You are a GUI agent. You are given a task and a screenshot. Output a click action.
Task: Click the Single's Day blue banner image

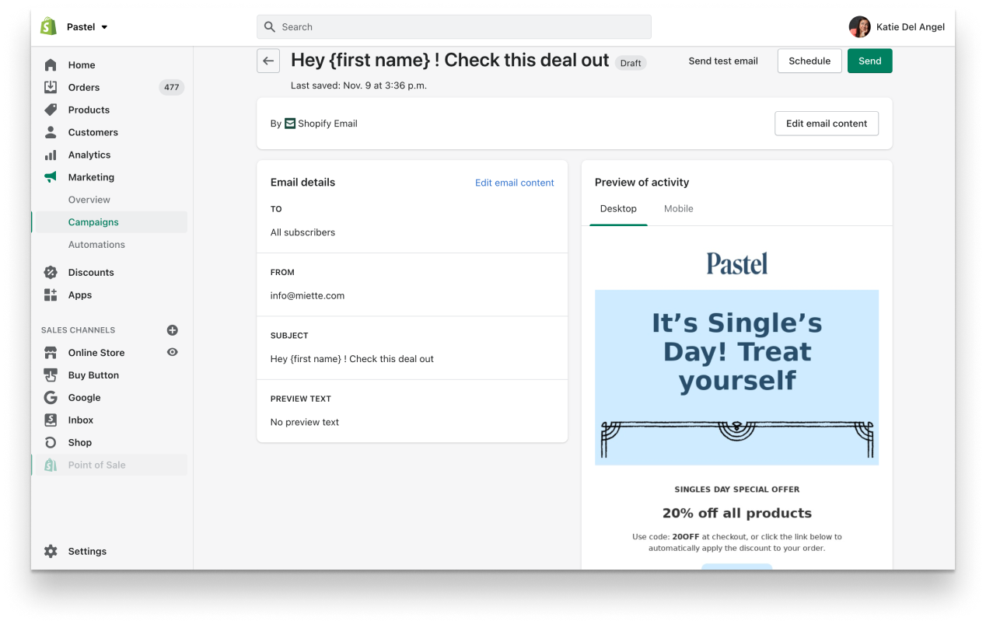tap(737, 378)
